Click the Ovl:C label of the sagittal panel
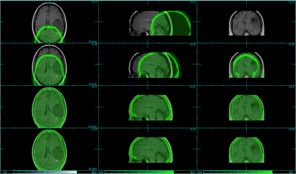The height and width of the screenshot is (174, 296). [x=193, y=87]
